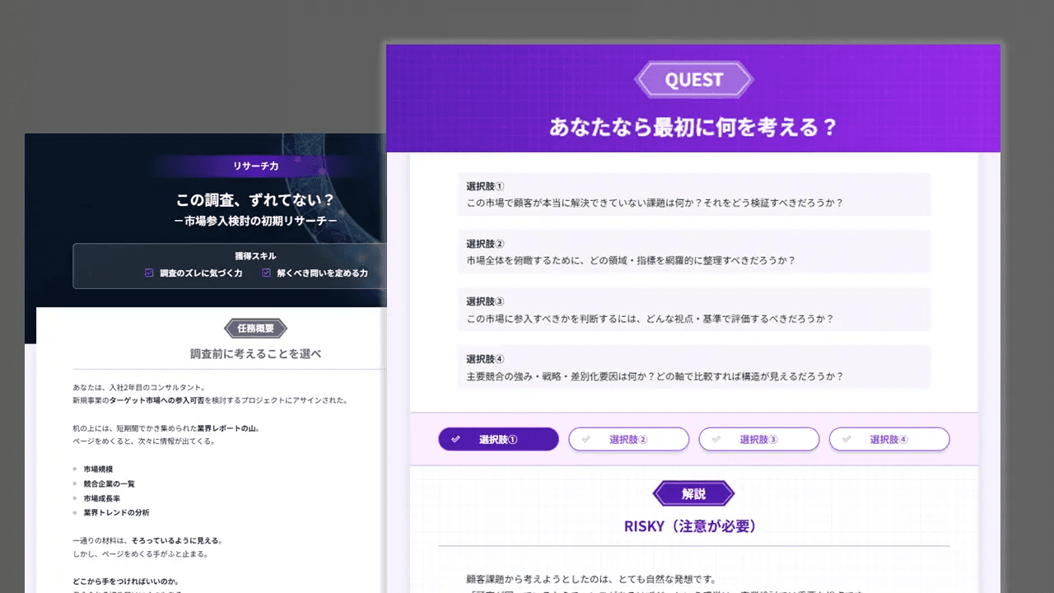Click the text どこから手をつければいいのか。
Screen dimensions: 1054x593
pos(126,581)
